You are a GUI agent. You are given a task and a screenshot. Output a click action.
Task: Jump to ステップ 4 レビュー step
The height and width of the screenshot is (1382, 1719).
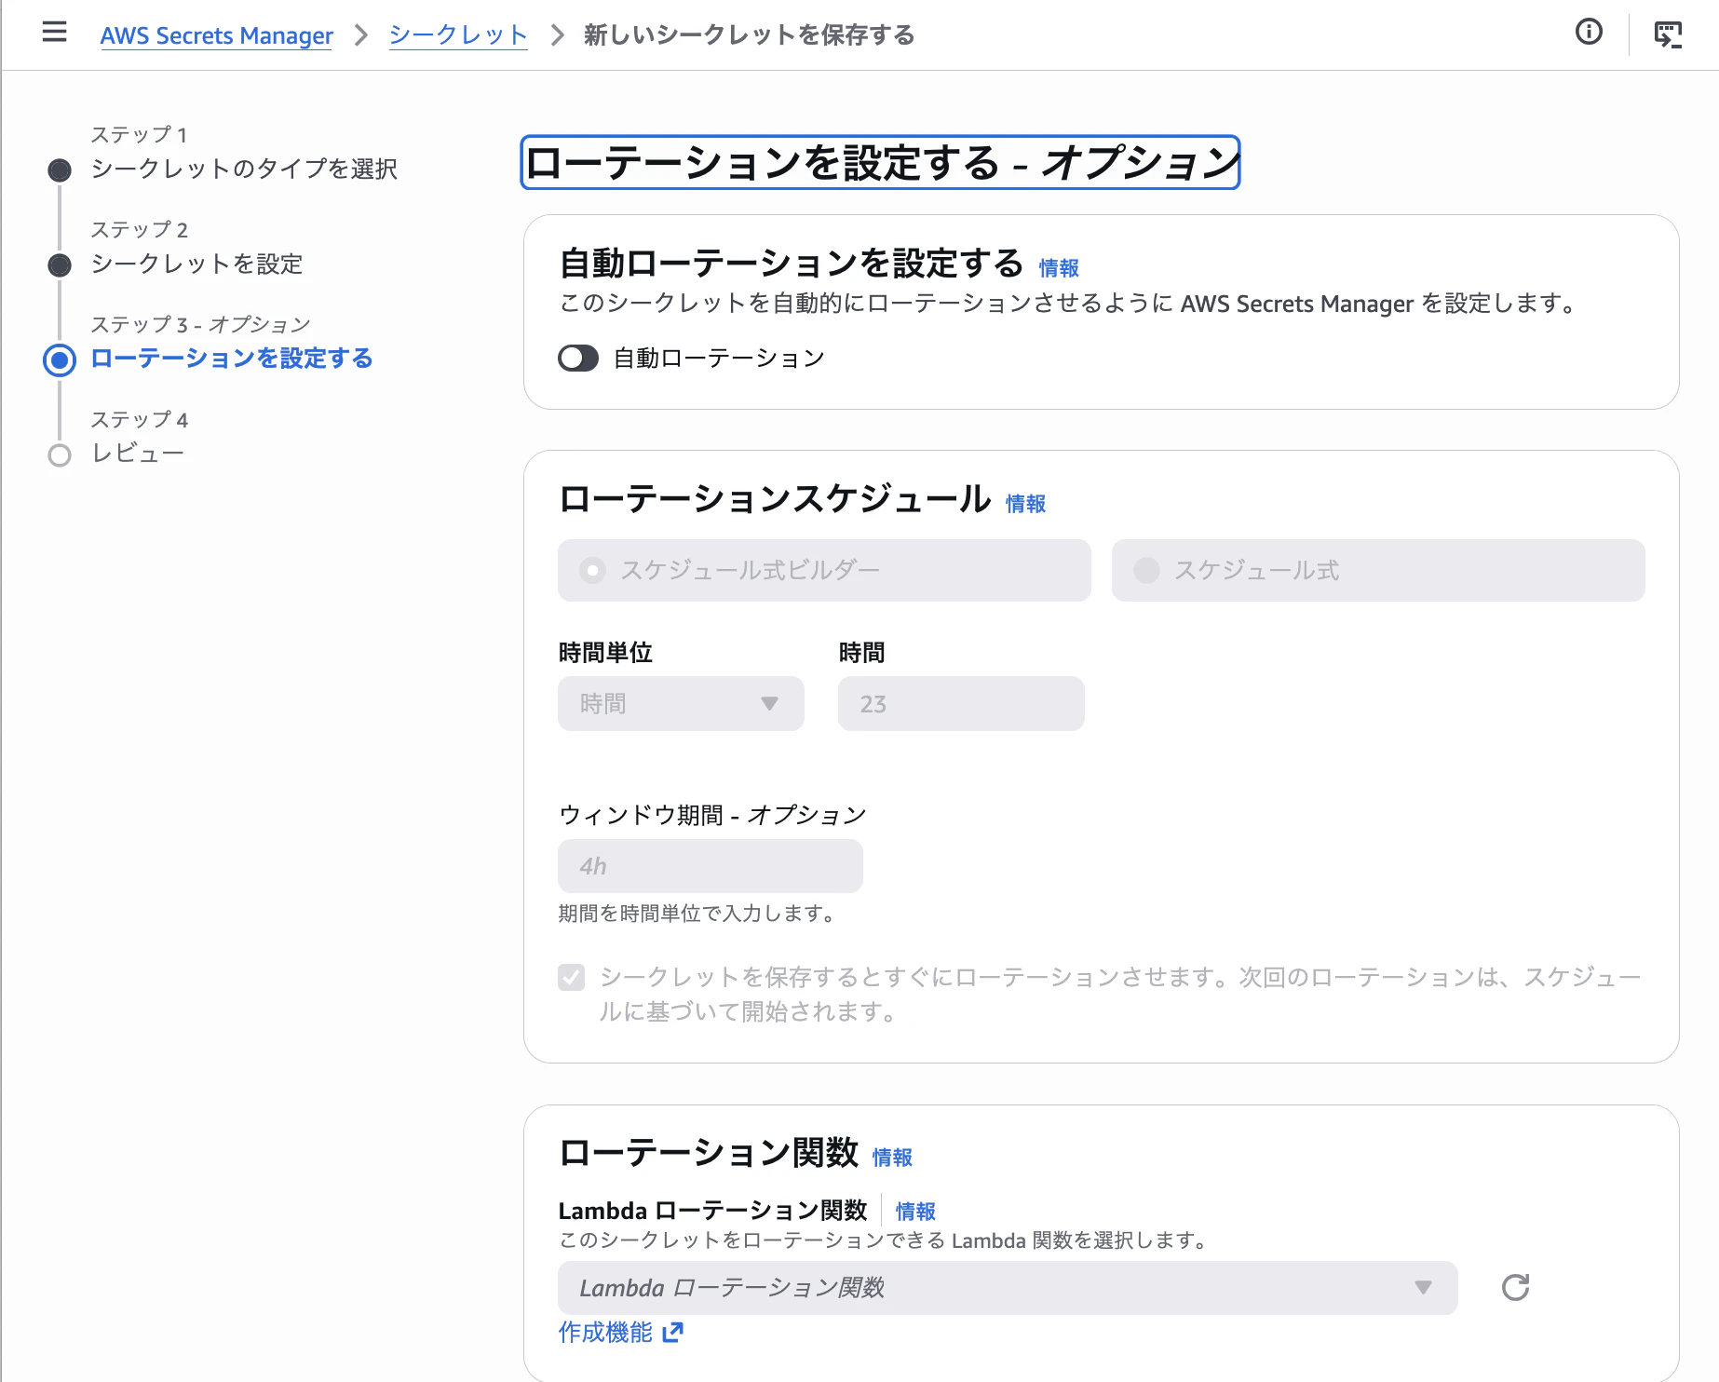point(140,453)
